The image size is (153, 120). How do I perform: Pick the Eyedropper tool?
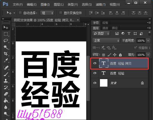[6, 60]
